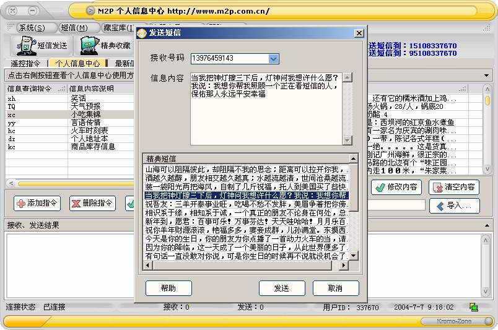Viewport: 498px width, 330px height.
Task: Expand the dropdown arrow in the hint bar
Action: pos(487,75)
